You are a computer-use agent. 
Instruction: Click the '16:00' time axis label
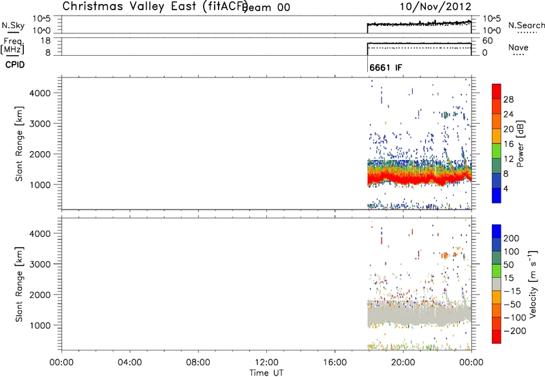click(x=334, y=363)
